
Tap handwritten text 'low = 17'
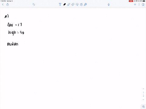click(15, 25)
